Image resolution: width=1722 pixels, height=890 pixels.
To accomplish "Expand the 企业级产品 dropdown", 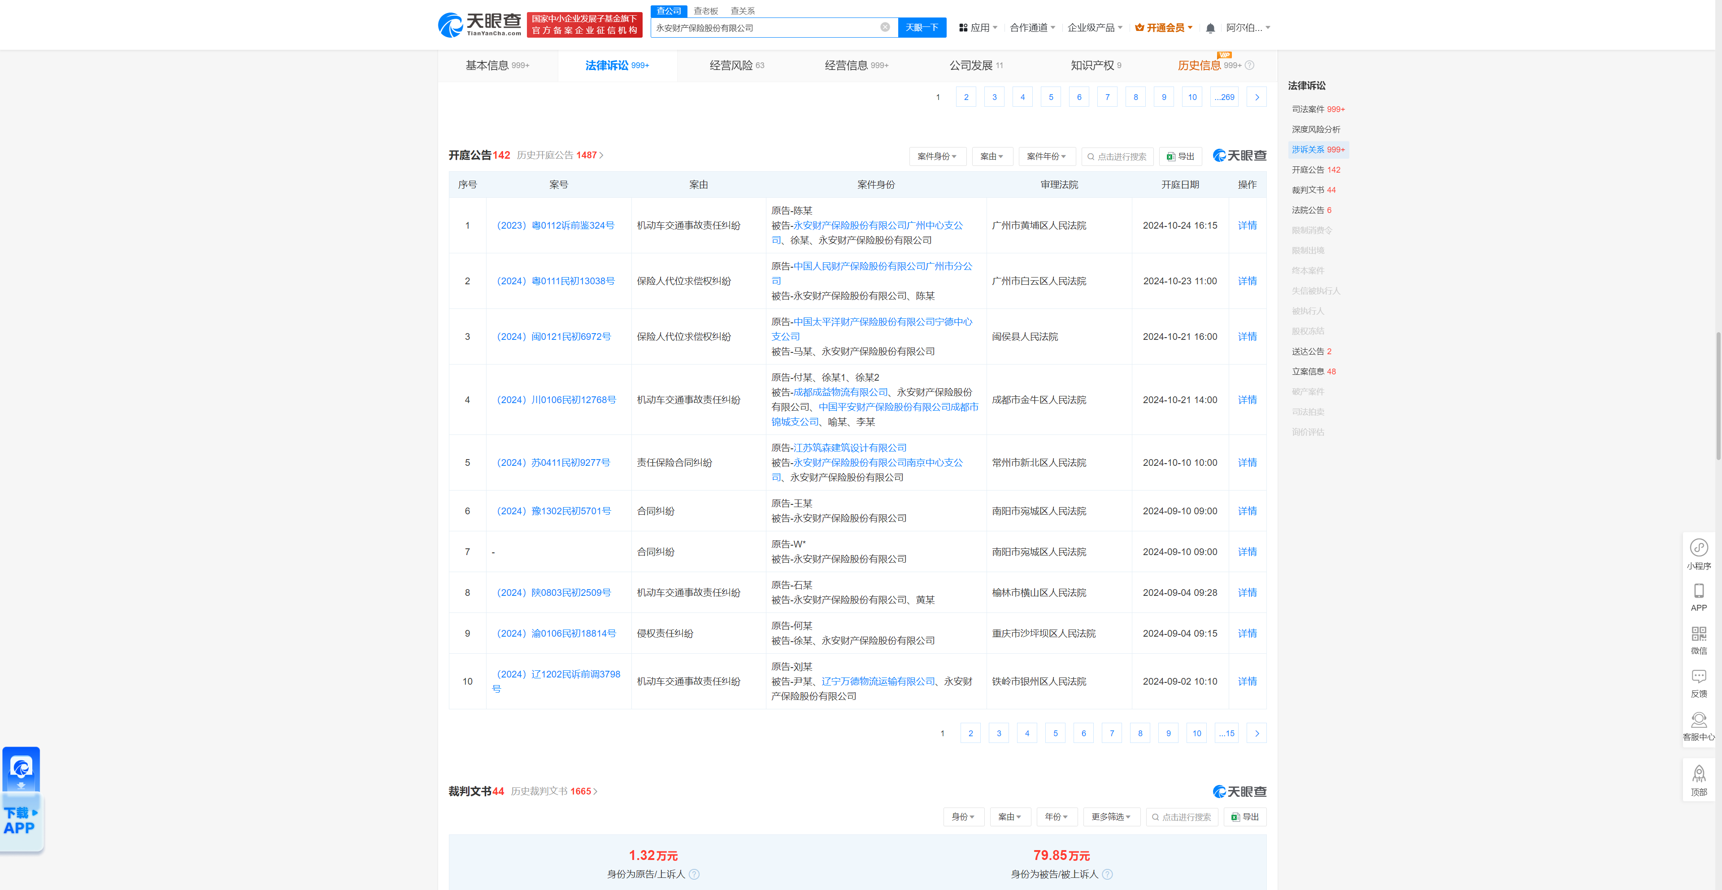I will [x=1094, y=28].
